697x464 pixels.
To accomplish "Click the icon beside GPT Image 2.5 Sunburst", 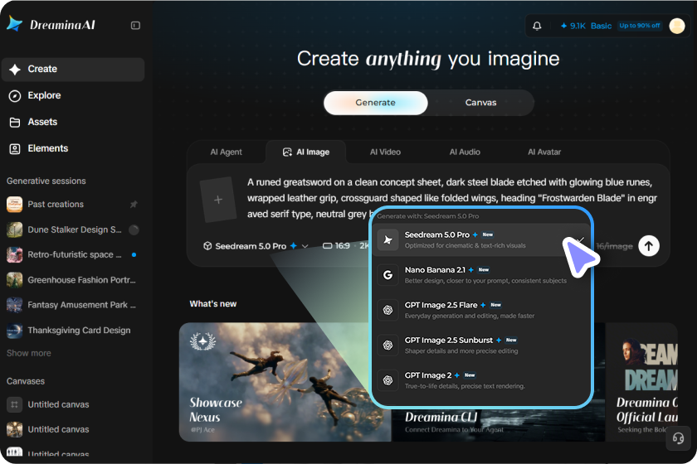I will [x=387, y=345].
